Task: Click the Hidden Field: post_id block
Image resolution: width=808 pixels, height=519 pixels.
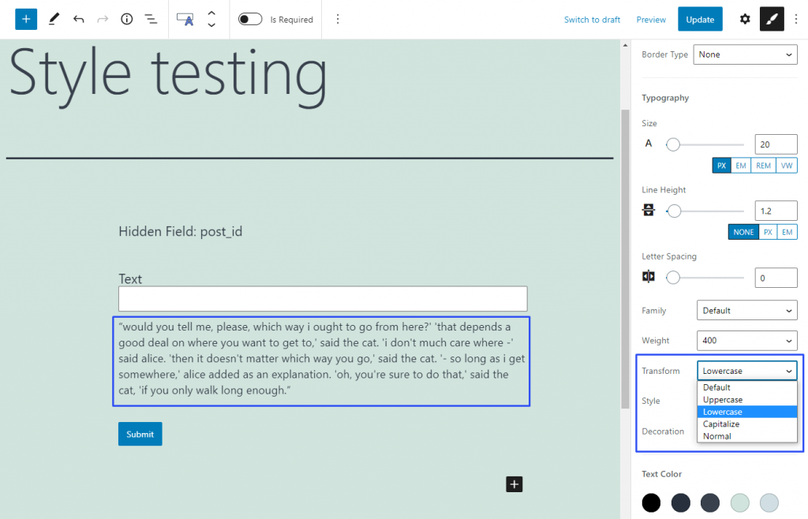Action: (x=181, y=231)
